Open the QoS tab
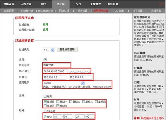Screen dimensions: 166x120 [78, 4]
